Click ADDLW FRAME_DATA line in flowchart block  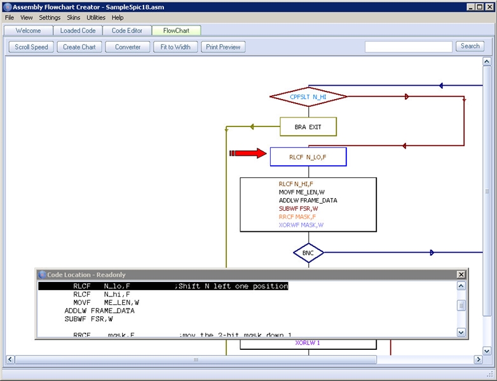coord(308,201)
